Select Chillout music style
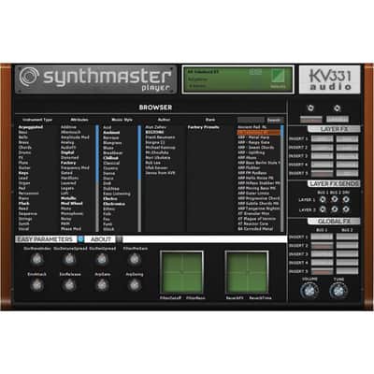Screen dimensions: 374x374 click(x=110, y=158)
